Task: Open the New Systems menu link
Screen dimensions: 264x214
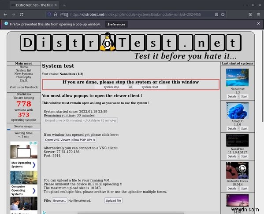Action: click(x=23, y=74)
